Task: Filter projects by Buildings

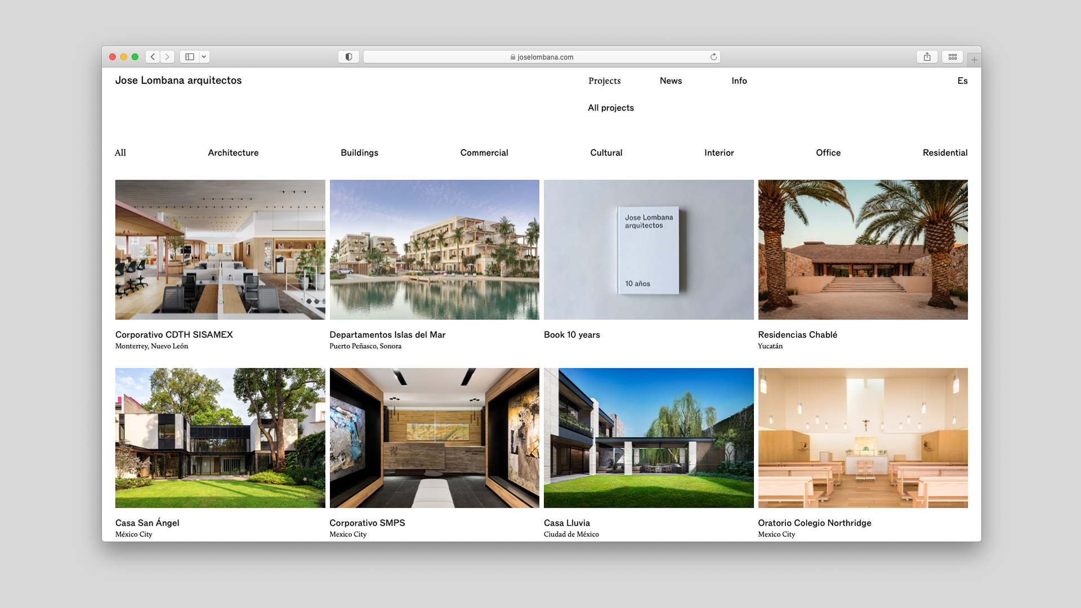Action: click(x=359, y=153)
